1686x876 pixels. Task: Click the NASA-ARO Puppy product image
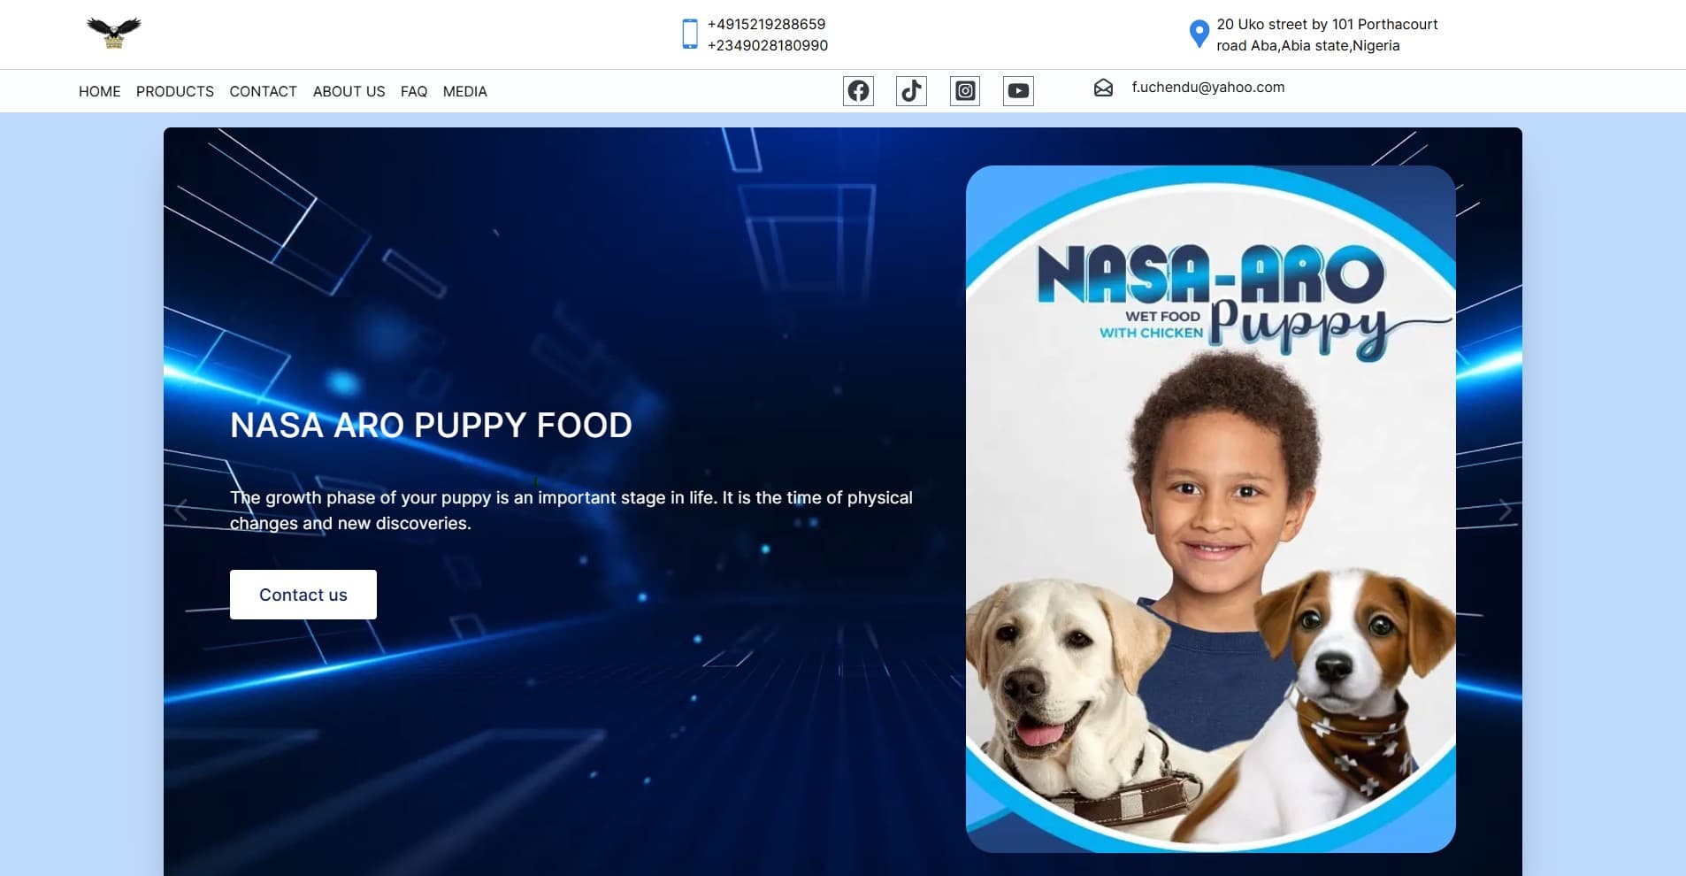pyautogui.click(x=1210, y=509)
